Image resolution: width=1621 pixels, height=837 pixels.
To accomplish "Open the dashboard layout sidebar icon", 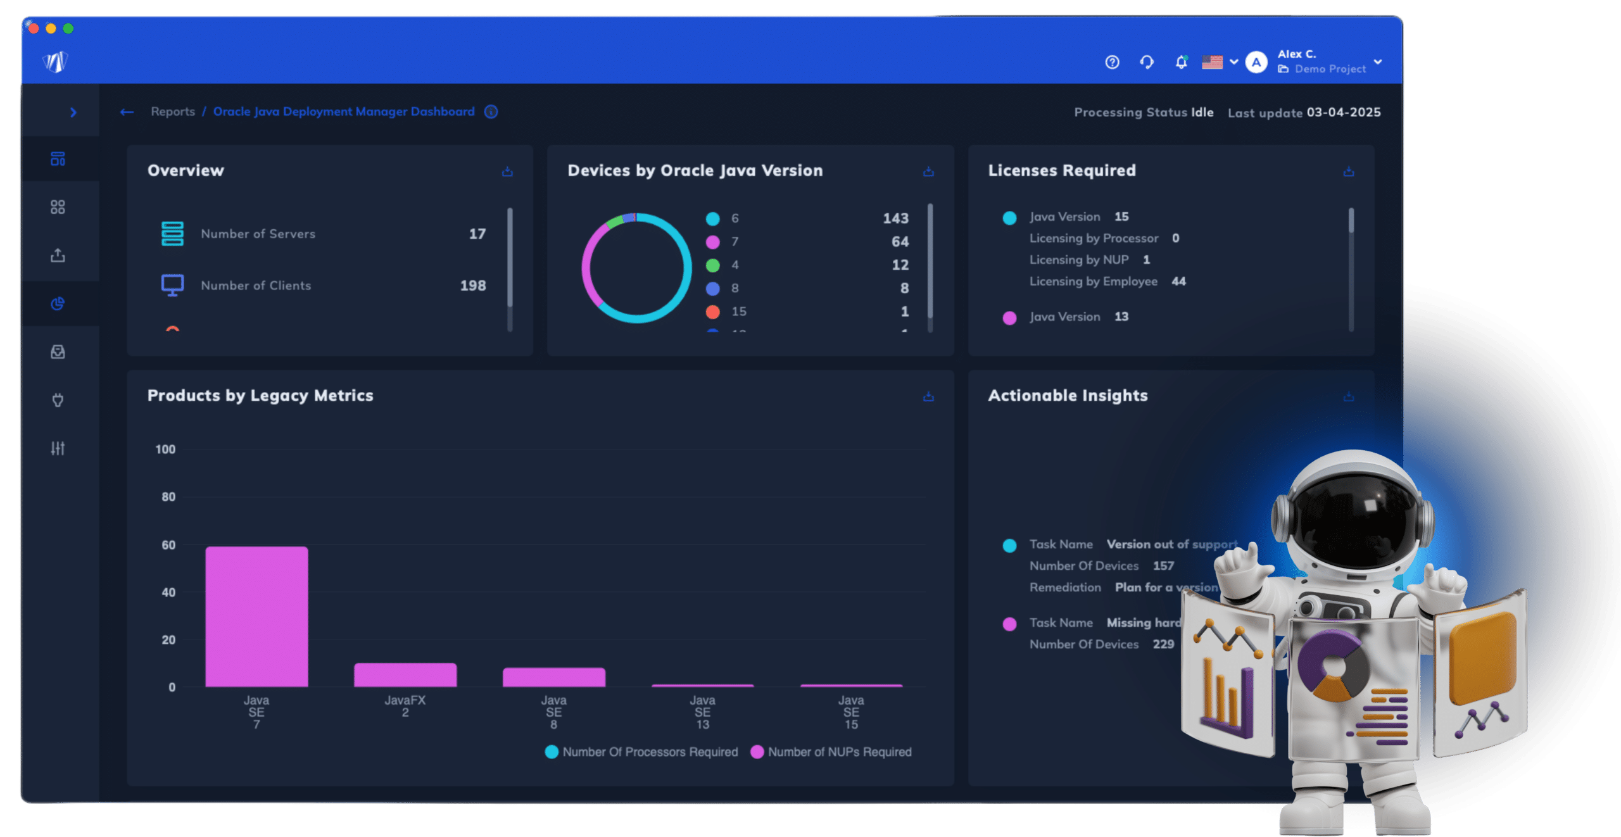I will point(58,158).
